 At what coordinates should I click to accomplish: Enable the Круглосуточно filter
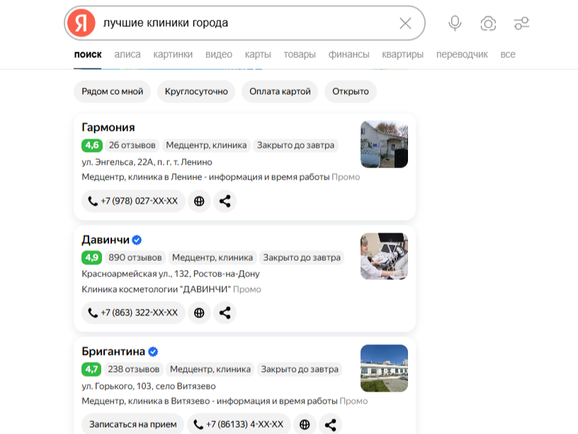tap(196, 91)
